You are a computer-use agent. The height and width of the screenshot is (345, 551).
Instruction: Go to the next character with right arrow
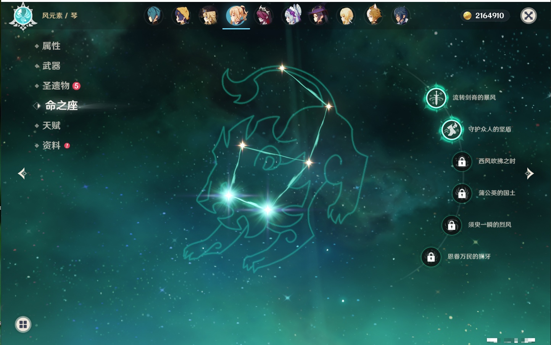point(529,173)
